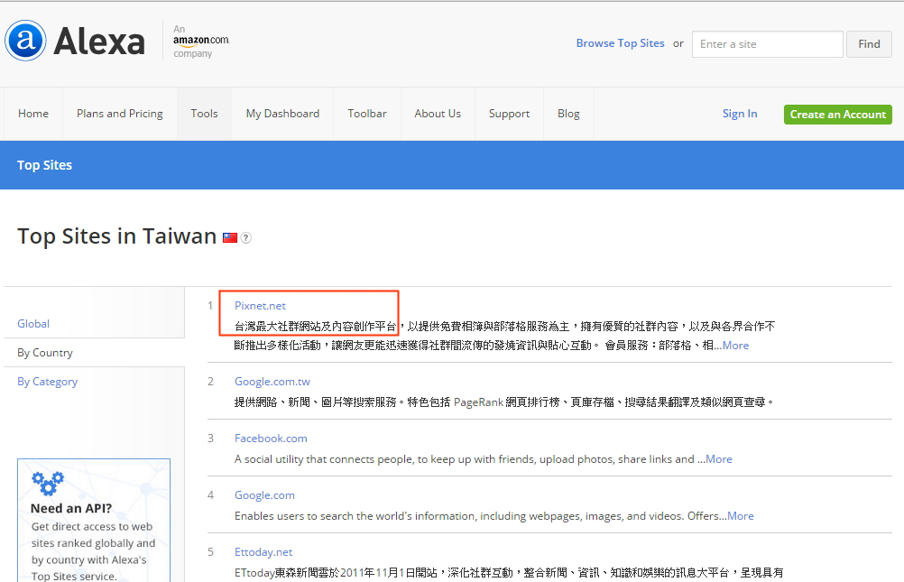Click the gears icon in API box
The width and height of the screenshot is (904, 582).
point(47,482)
